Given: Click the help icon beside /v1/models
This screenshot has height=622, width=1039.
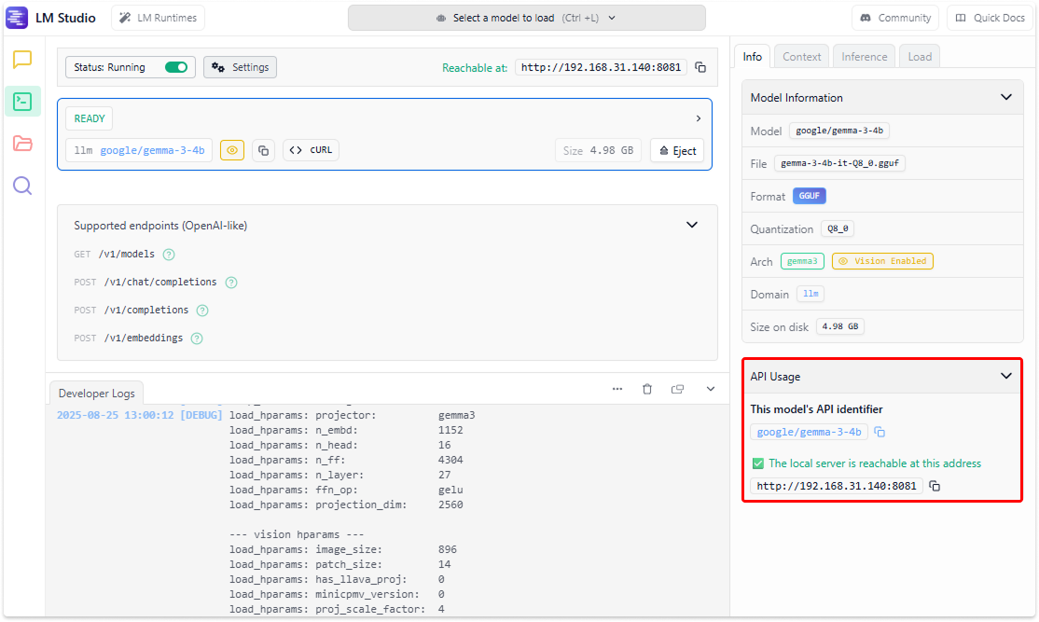Looking at the screenshot, I should pos(169,255).
